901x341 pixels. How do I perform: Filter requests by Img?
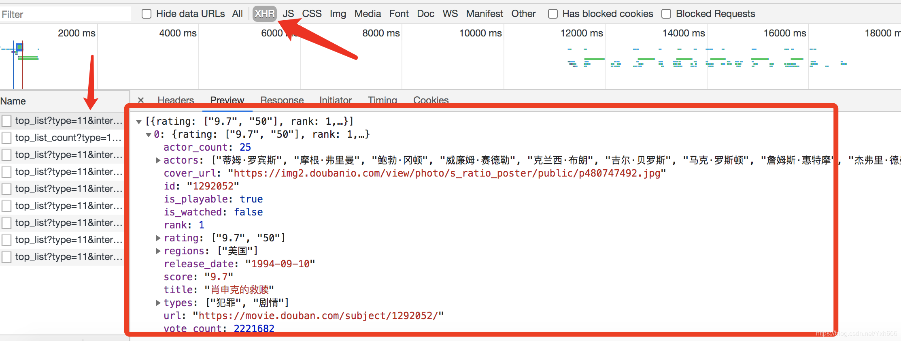(x=338, y=14)
